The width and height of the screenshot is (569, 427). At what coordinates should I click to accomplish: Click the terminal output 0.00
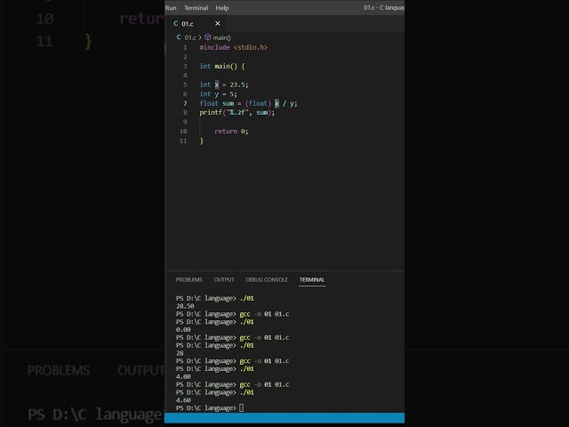pyautogui.click(x=183, y=330)
